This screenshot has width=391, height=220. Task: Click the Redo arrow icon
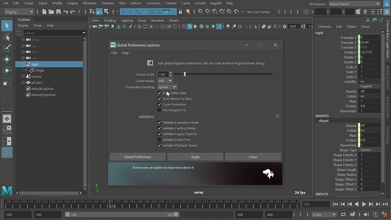coord(73,12)
